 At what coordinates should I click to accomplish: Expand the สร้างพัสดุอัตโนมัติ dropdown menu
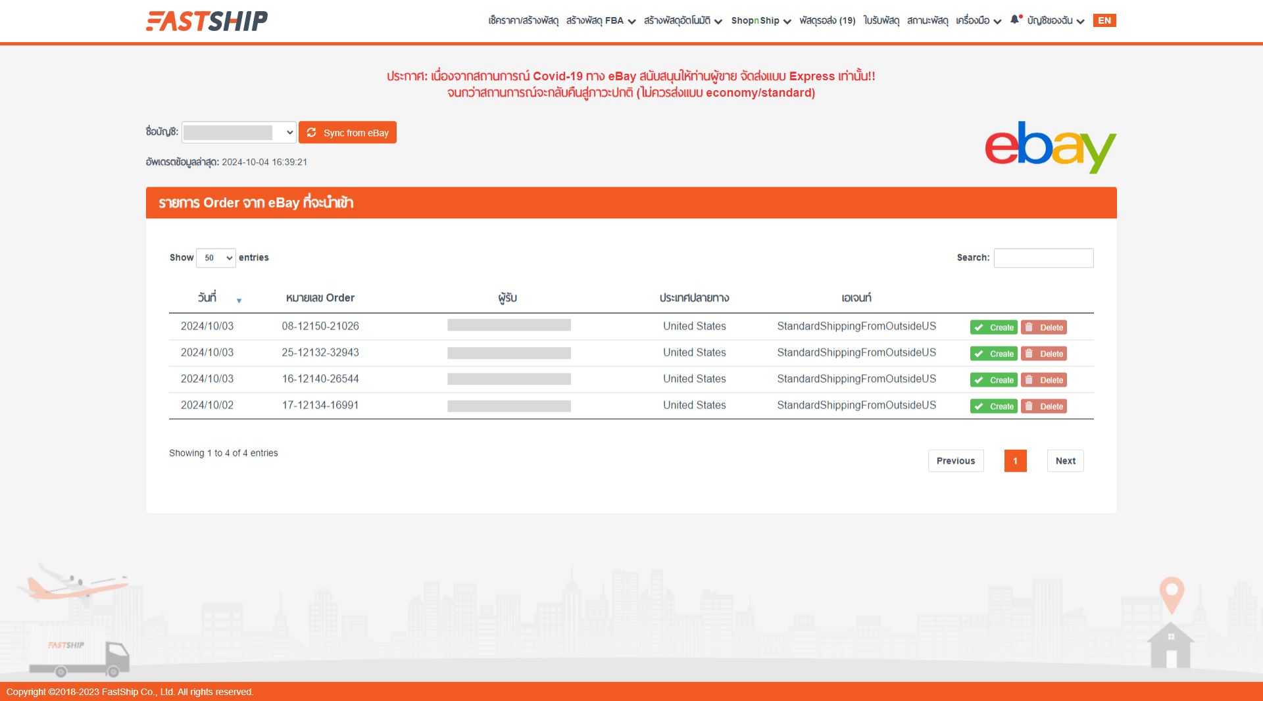point(683,20)
